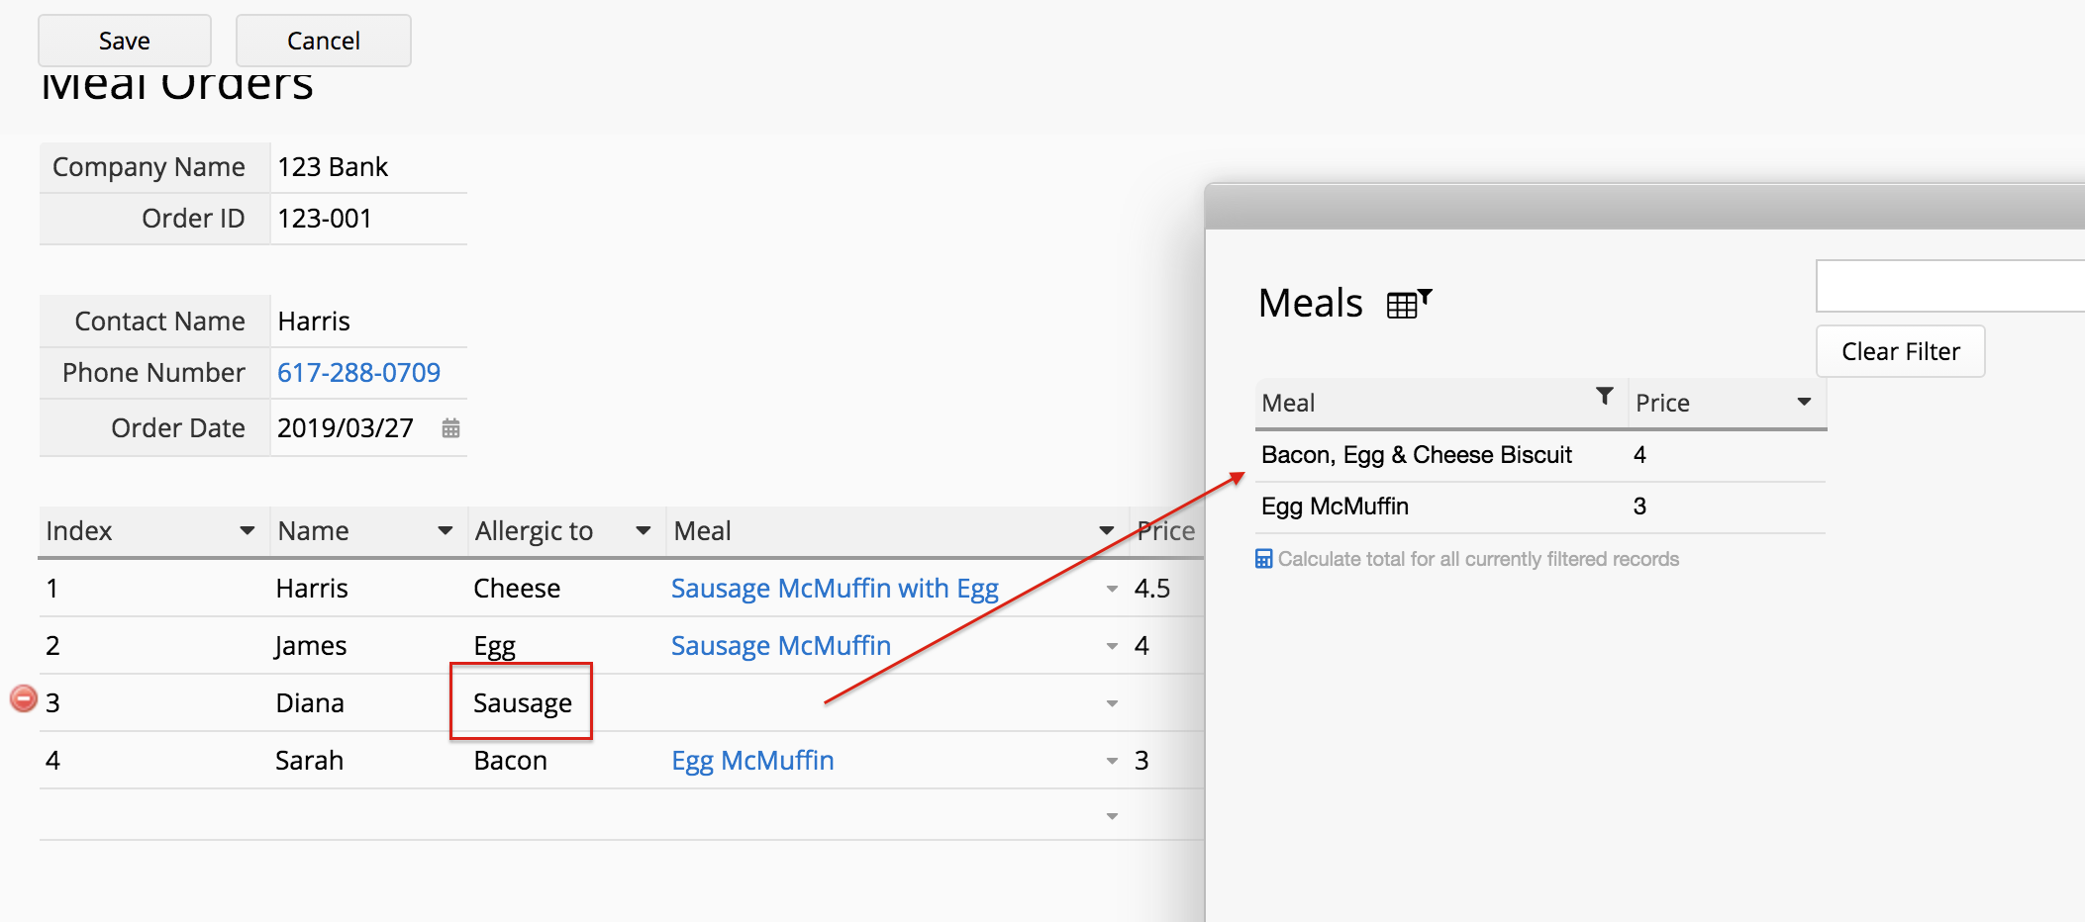
Task: Open the Name column dropdown arrow
Action: click(x=445, y=531)
